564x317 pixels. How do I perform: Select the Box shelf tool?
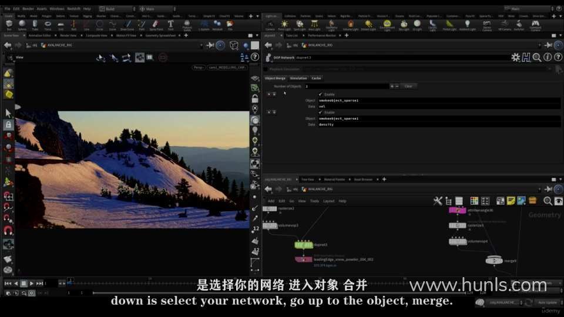click(9, 25)
